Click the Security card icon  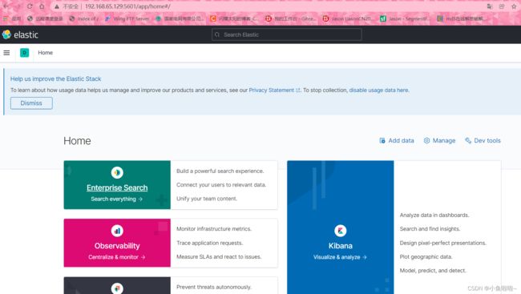coord(117,288)
